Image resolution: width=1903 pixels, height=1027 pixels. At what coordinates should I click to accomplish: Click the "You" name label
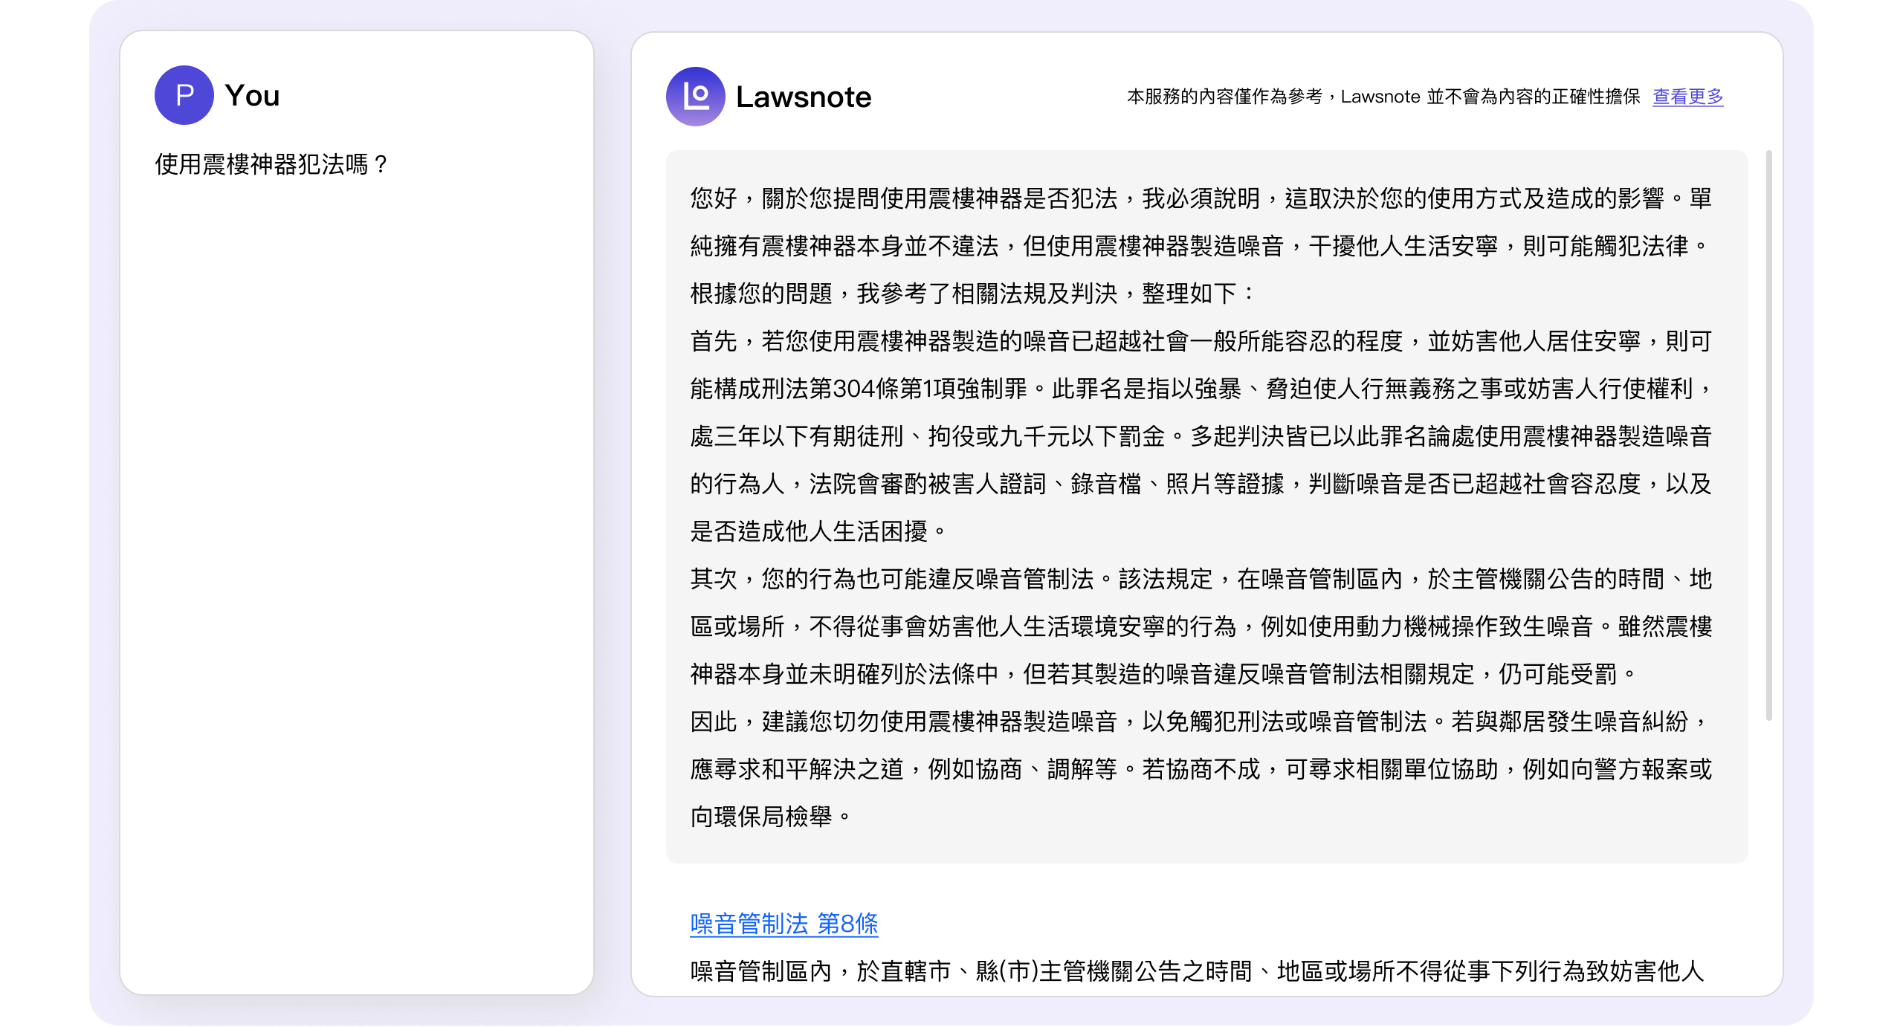point(252,95)
